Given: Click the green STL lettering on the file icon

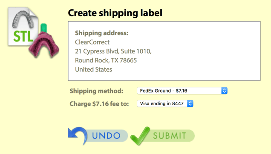Looking at the screenshot, I should [x=23, y=36].
